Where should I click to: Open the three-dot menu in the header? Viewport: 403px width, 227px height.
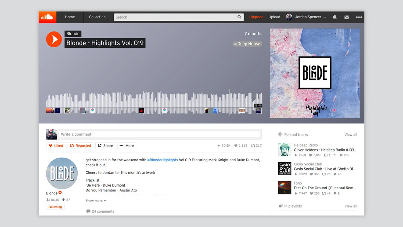pyautogui.click(x=359, y=17)
